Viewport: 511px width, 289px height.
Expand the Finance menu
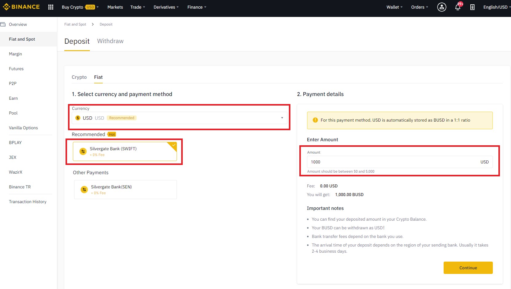click(197, 7)
